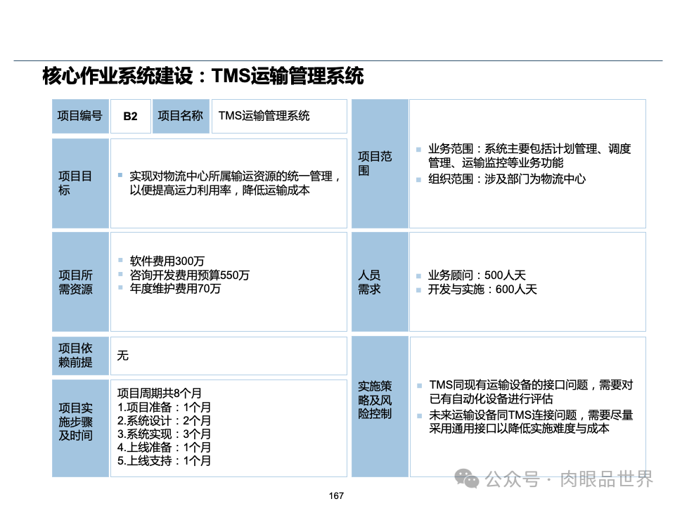
Task: Click 组织范围：涉及部门为物流中心
Action: (x=507, y=179)
